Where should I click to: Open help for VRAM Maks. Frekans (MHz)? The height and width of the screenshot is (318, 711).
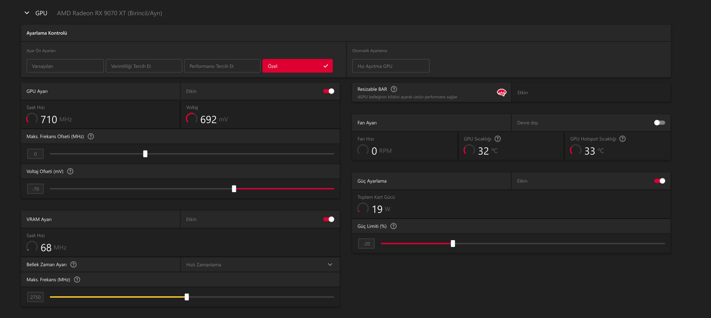(77, 280)
